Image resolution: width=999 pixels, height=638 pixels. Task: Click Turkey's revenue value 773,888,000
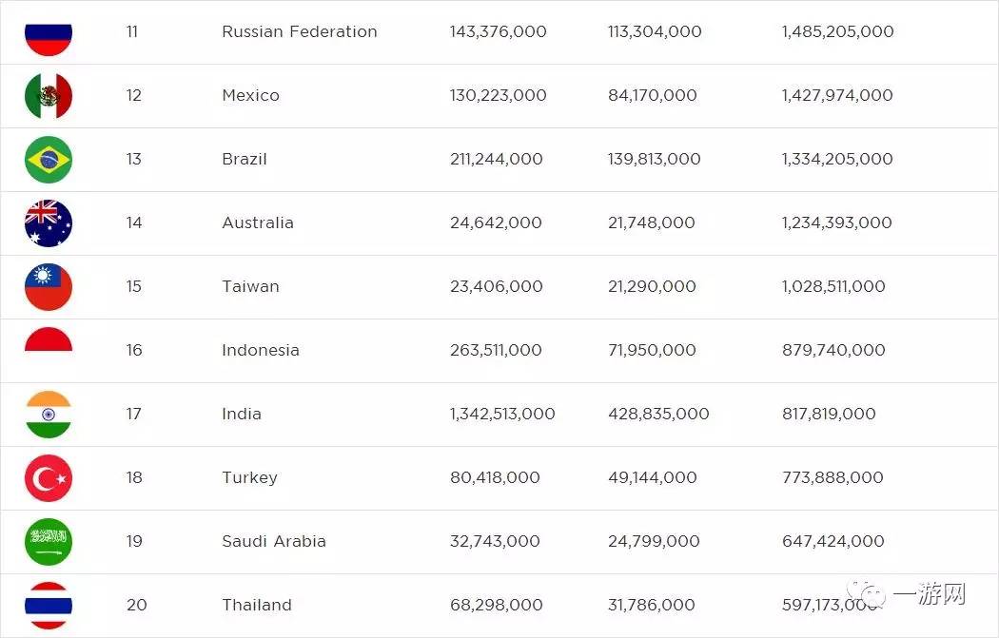pos(832,477)
